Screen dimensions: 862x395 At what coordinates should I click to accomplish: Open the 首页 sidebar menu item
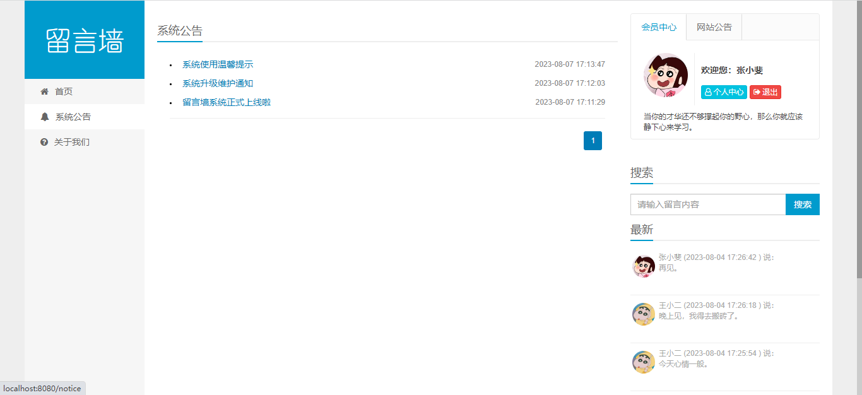tap(85, 91)
